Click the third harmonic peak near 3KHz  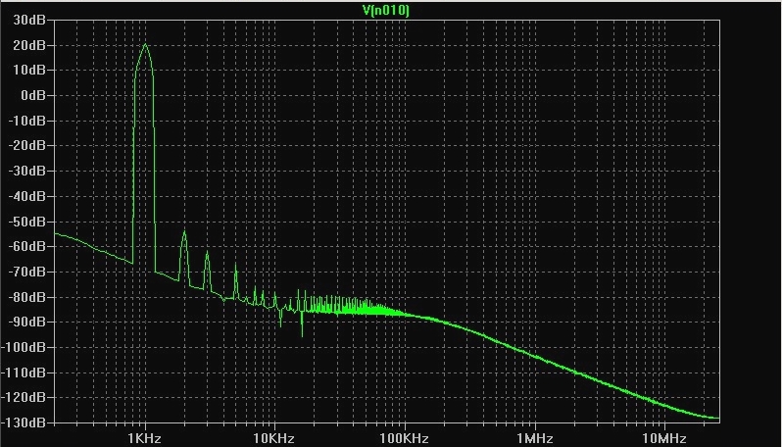(x=207, y=252)
